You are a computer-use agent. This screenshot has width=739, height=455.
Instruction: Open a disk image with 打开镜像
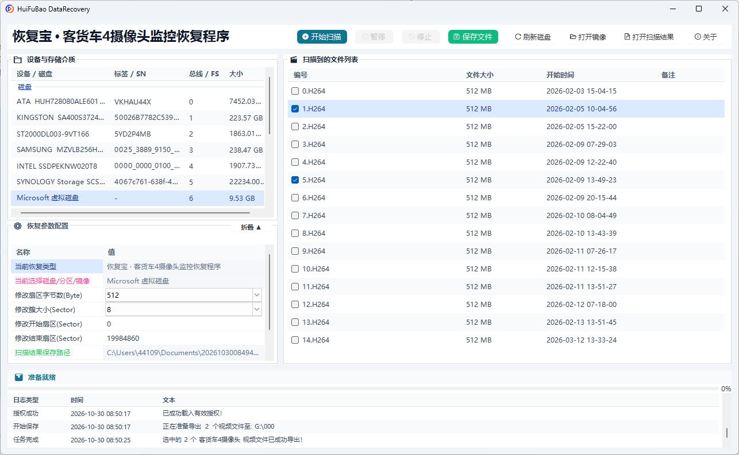tap(588, 37)
